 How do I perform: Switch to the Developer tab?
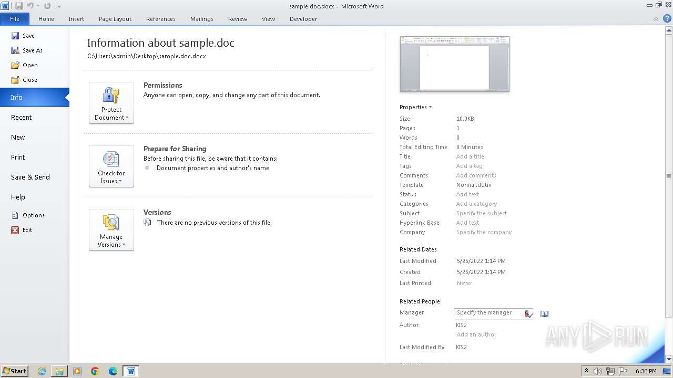(303, 19)
